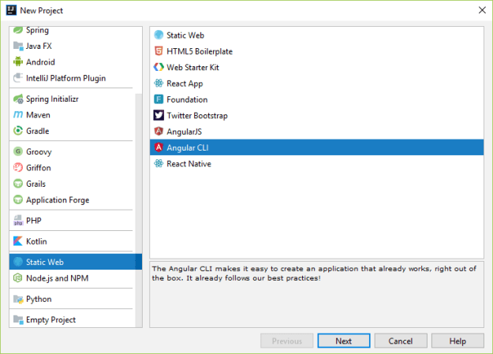This screenshot has height=354, width=493.
Task: Click the Maven icon in sidebar
Action: pos(19,115)
